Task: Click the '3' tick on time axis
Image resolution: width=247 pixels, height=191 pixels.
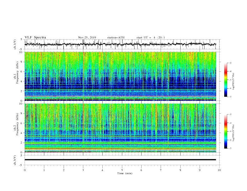Action: 83,170
